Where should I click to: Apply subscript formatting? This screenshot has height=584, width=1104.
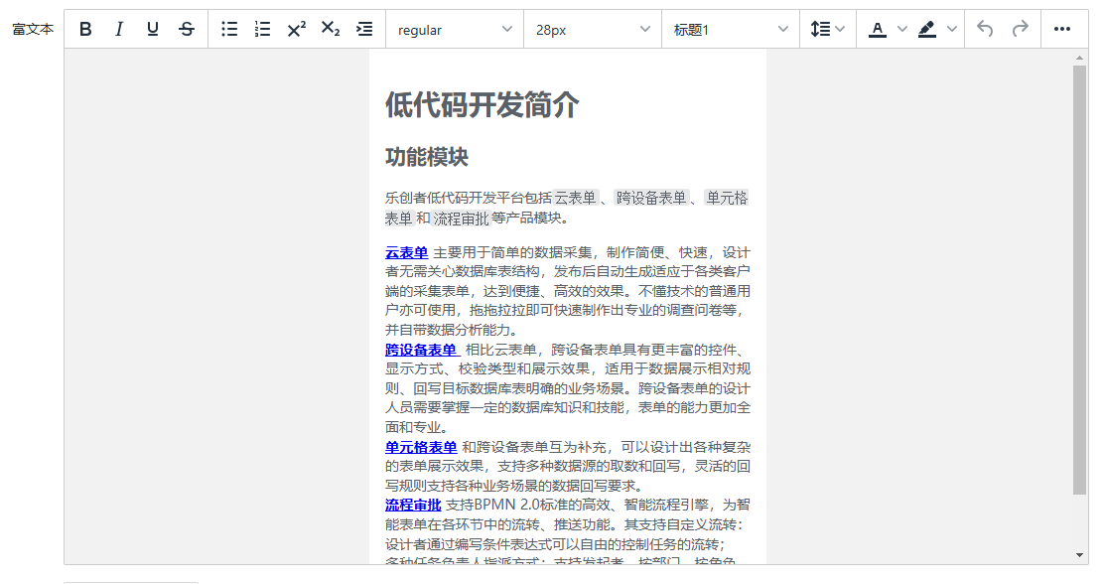click(x=331, y=30)
